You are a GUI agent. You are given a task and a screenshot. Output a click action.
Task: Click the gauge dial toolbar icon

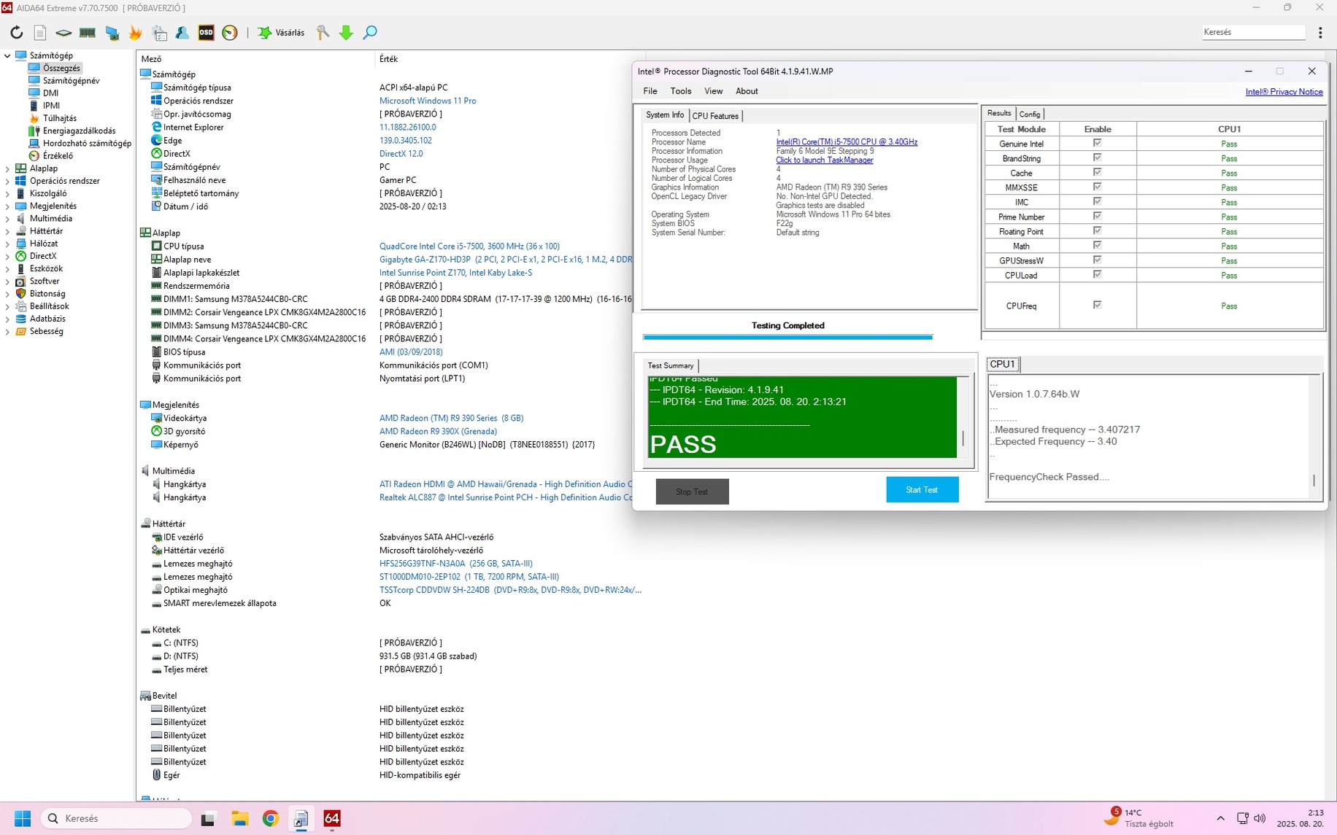pyautogui.click(x=230, y=33)
